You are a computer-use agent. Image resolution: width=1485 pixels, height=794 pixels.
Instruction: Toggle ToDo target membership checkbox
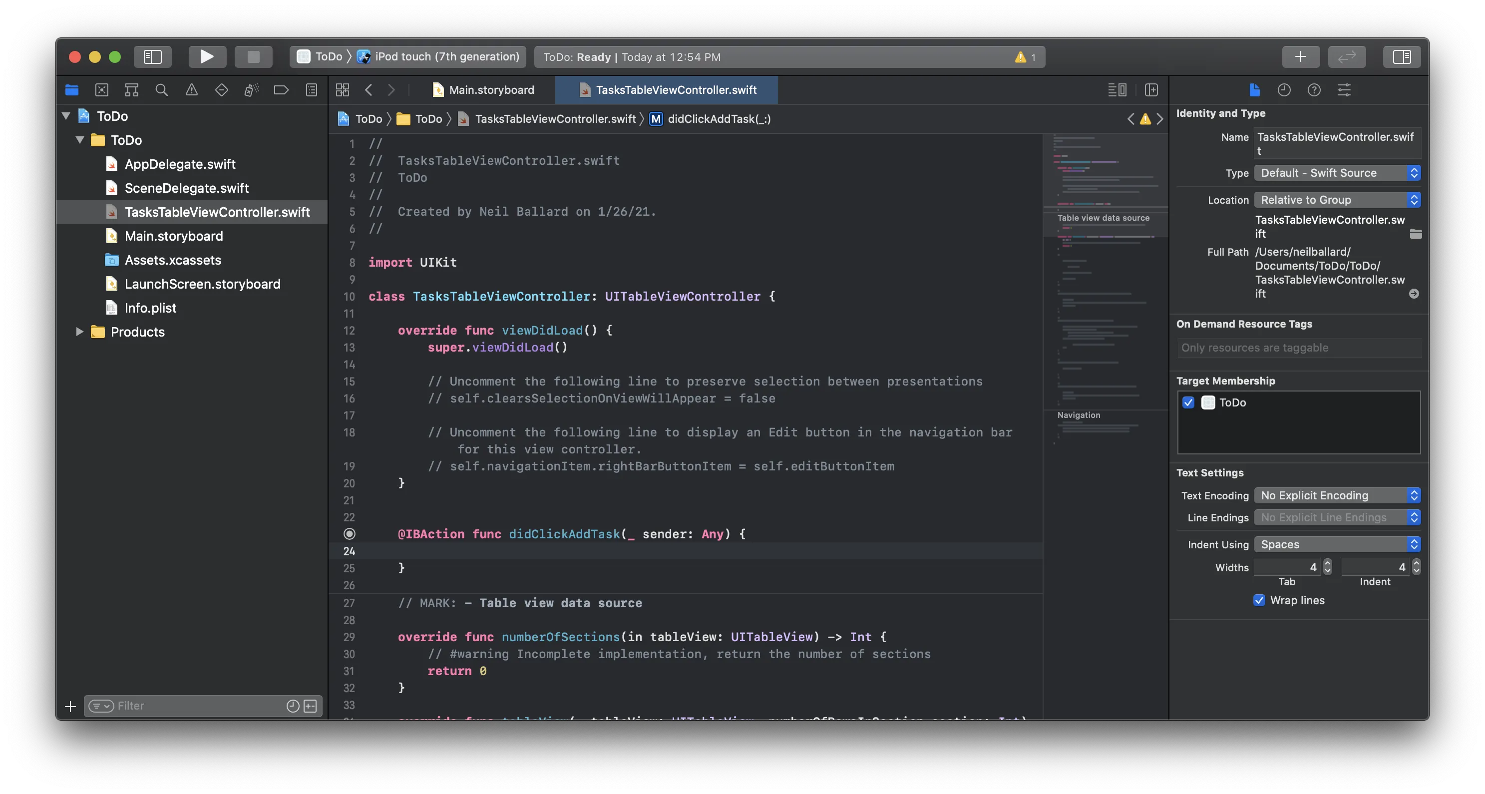pyautogui.click(x=1188, y=402)
